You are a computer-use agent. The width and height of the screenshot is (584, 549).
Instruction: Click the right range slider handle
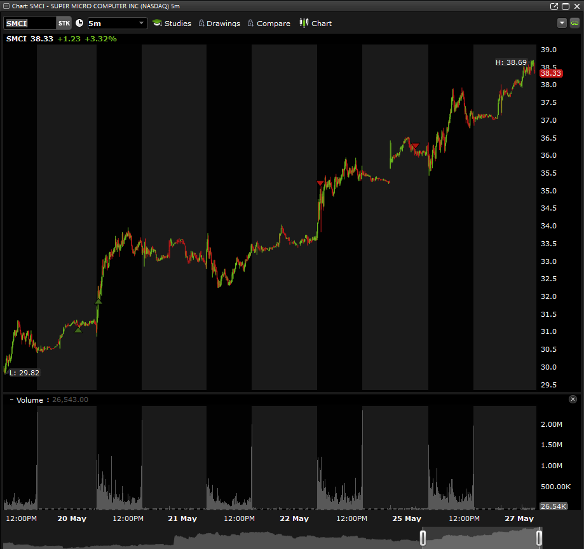pyautogui.click(x=539, y=538)
